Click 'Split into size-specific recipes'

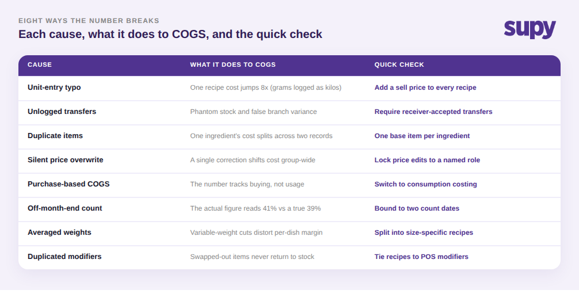pyautogui.click(x=424, y=232)
